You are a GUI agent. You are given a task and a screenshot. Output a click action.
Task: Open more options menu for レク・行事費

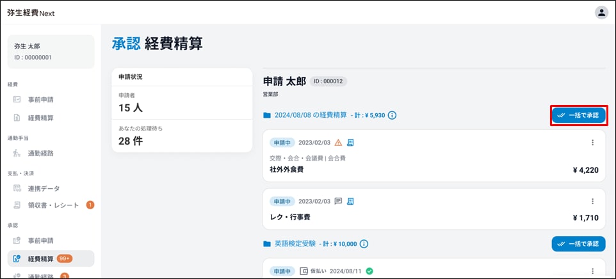click(593, 202)
